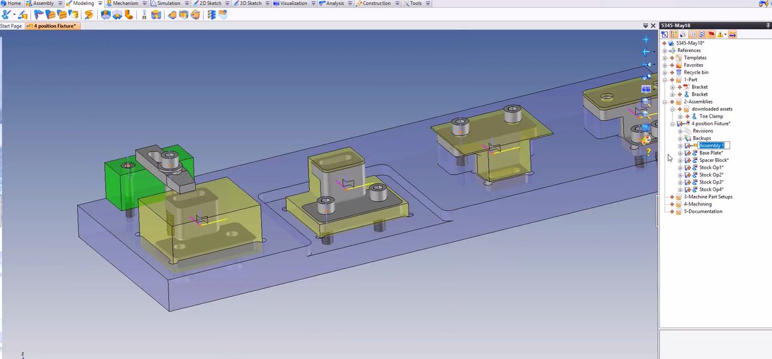Viewport: 772px width, 359px height.
Task: Select the 5-Documentation folder
Action: tap(703, 211)
